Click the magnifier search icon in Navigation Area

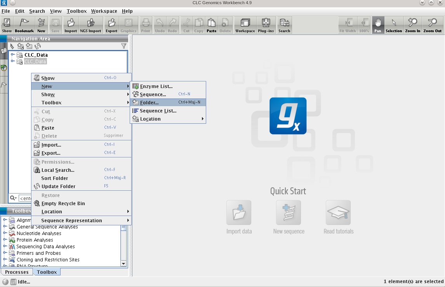[13, 198]
